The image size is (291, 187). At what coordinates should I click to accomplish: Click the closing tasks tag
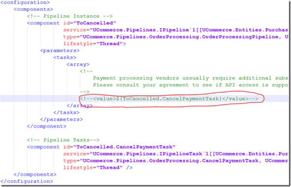pyautogui.click(x=66, y=112)
